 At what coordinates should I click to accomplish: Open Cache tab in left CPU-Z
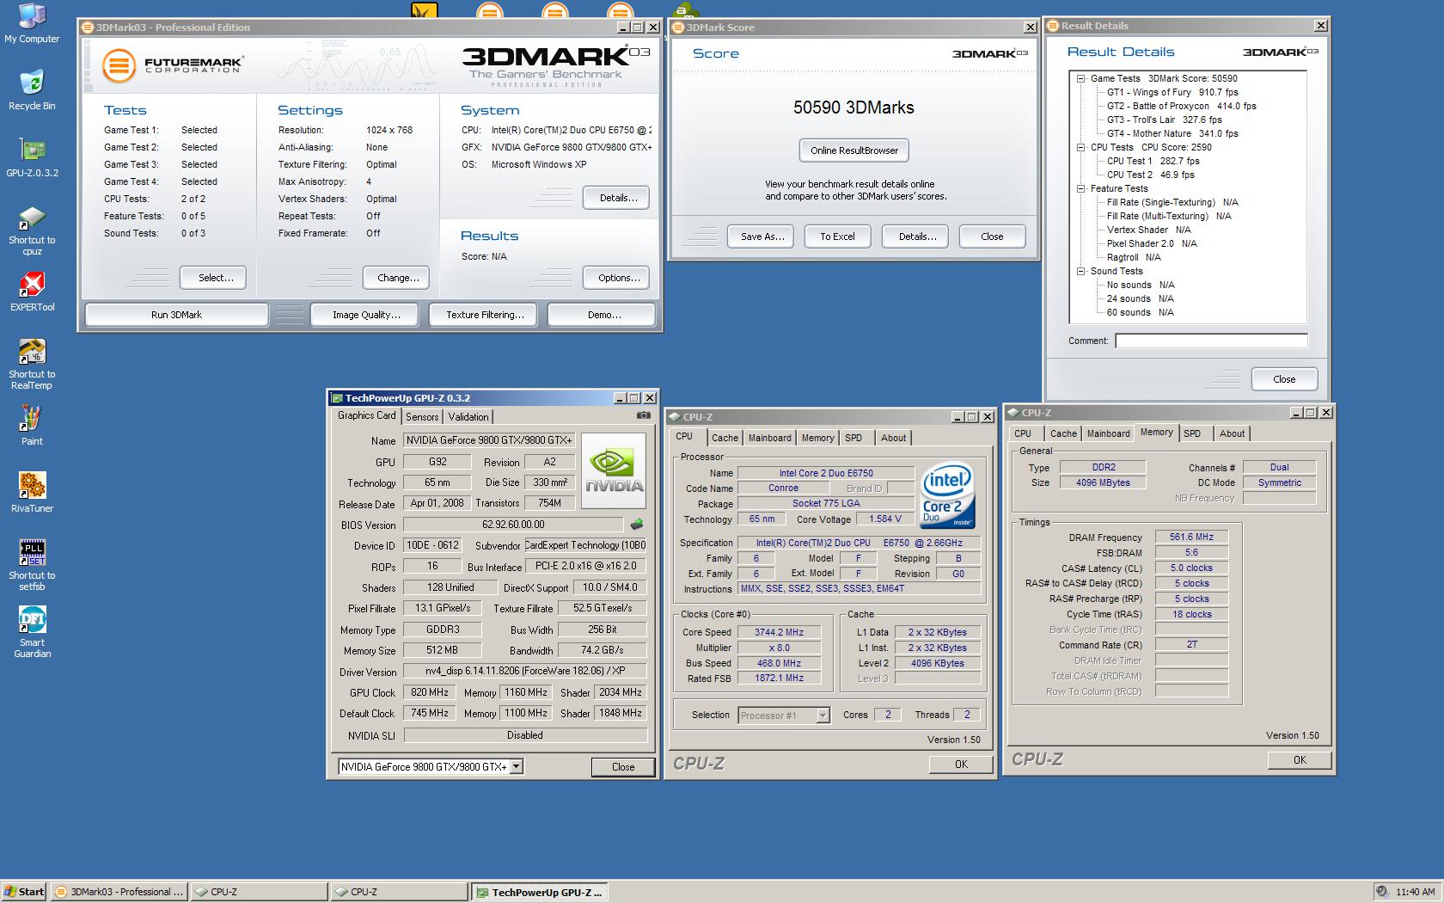pyautogui.click(x=725, y=438)
